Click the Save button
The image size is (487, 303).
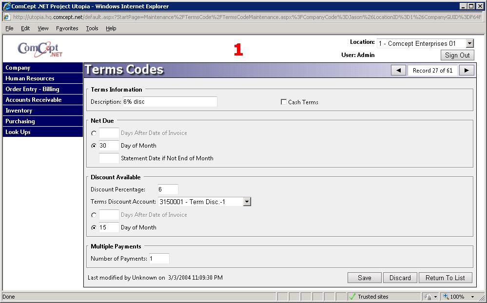364,278
